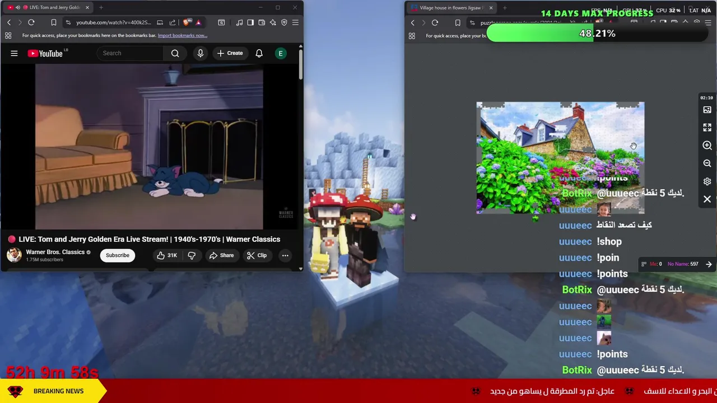
Task: Bookmark the YouTube page
Action: (54, 22)
